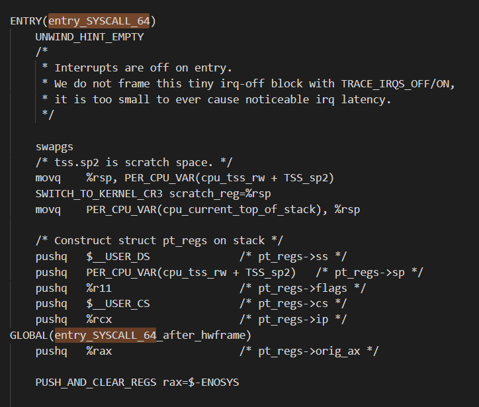Click entry_SYSCALL_64_after_hwframe in GLOBAL line
This screenshot has width=479, height=407.
coord(150,335)
